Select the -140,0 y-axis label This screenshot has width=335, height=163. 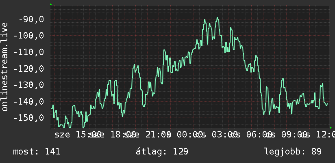tap(29, 101)
